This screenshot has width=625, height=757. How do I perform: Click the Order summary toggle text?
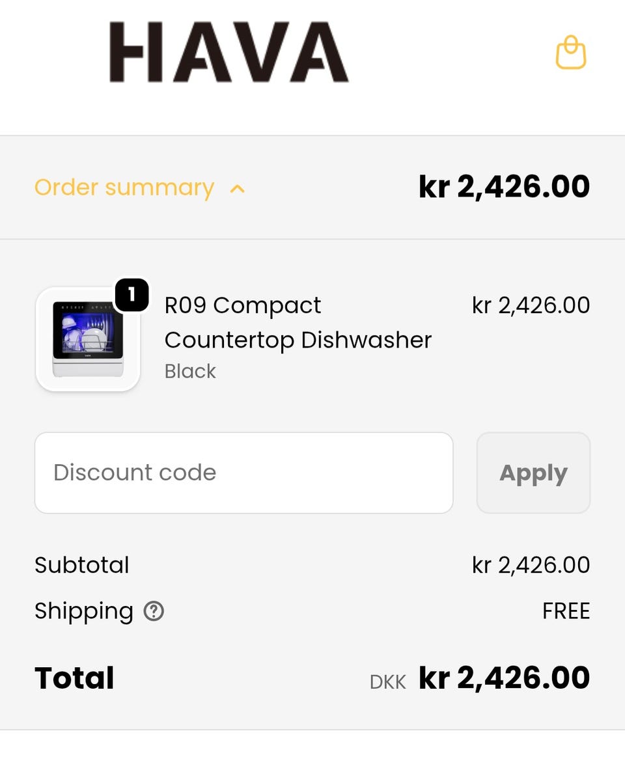(x=124, y=187)
